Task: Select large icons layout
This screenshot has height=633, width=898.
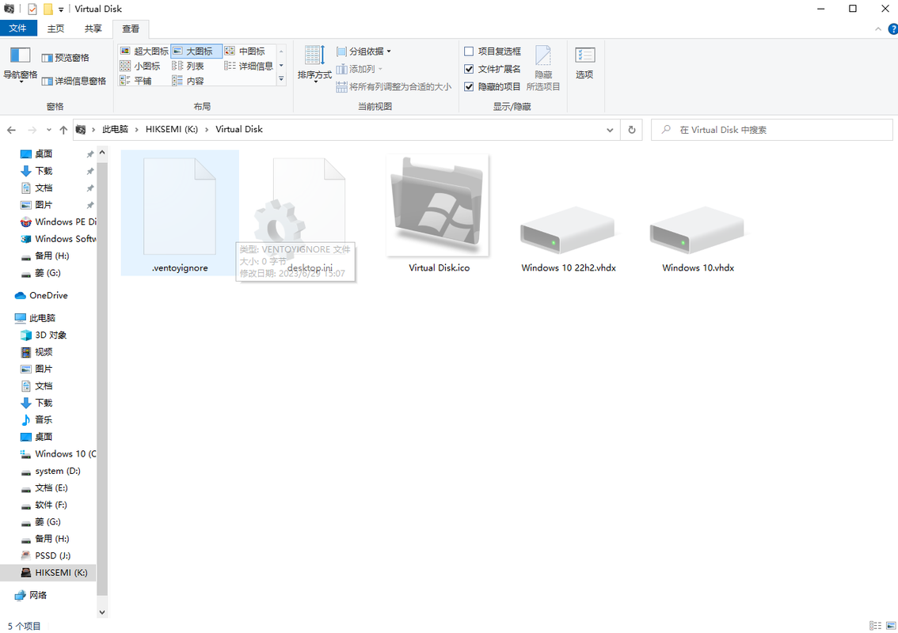Action: coord(196,51)
